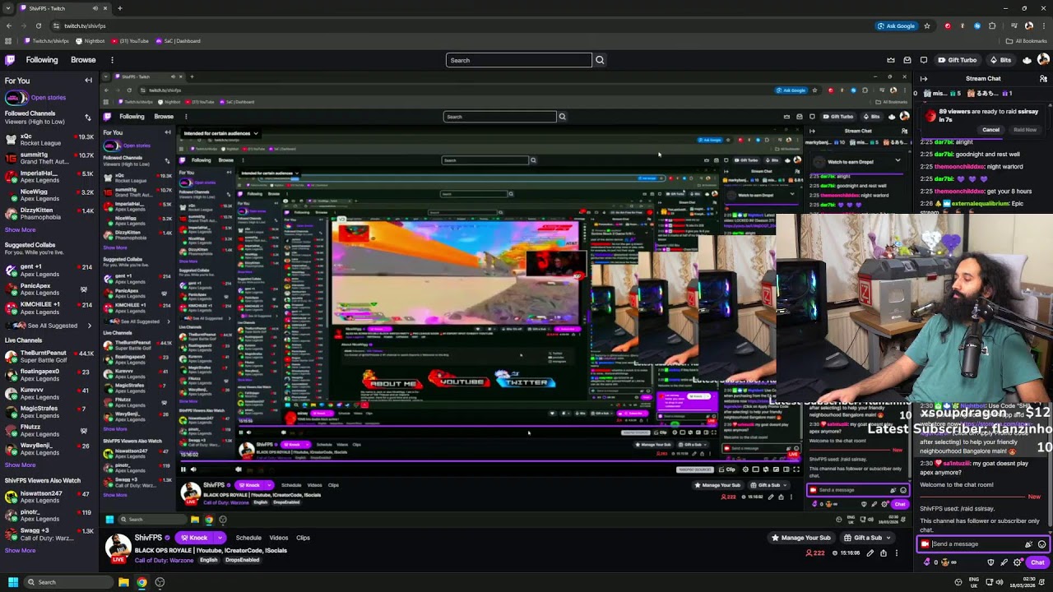
Task: Click the share icon under the stream
Action: tap(884, 553)
